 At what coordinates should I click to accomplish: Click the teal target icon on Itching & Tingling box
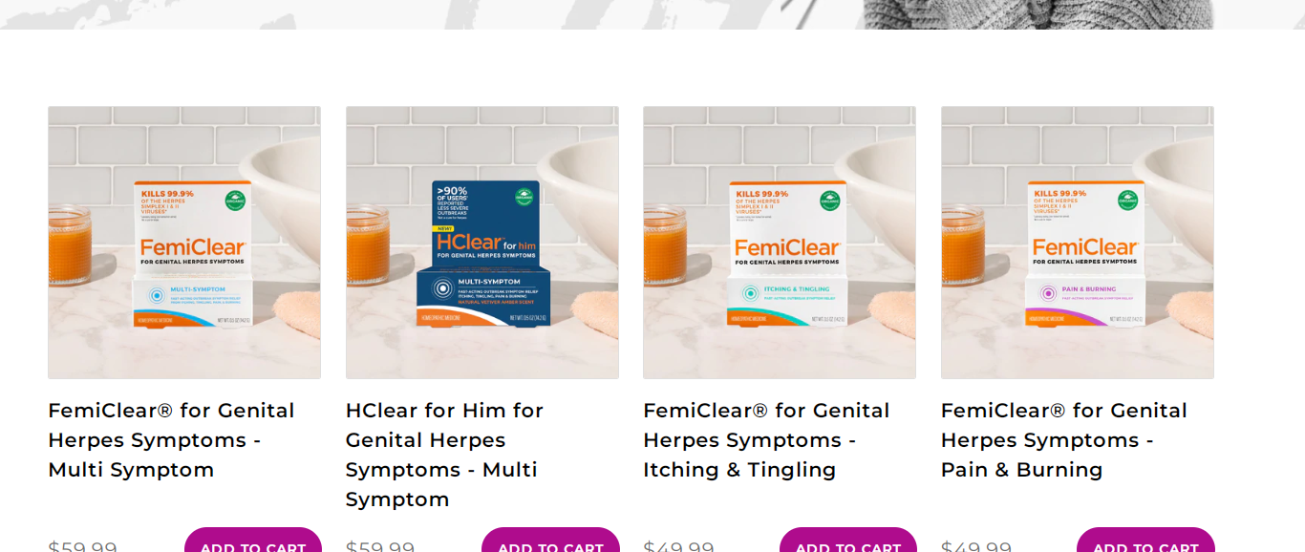750,293
